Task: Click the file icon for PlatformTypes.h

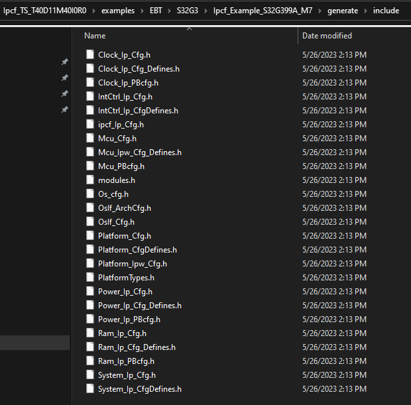Action: pyautogui.click(x=91, y=277)
